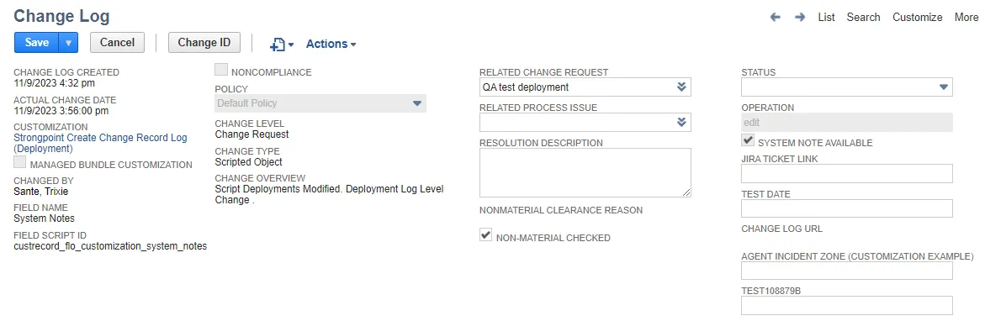Click the Customize link
This screenshot has width=985, height=321.
pos(917,18)
